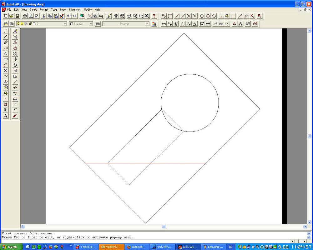Click the Copy Object modify tool
Screen dimensions: 313x250
[x=15, y=37]
